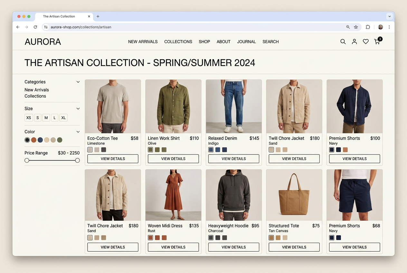
Task: View details for Structured Tote
Action: click(x=294, y=247)
